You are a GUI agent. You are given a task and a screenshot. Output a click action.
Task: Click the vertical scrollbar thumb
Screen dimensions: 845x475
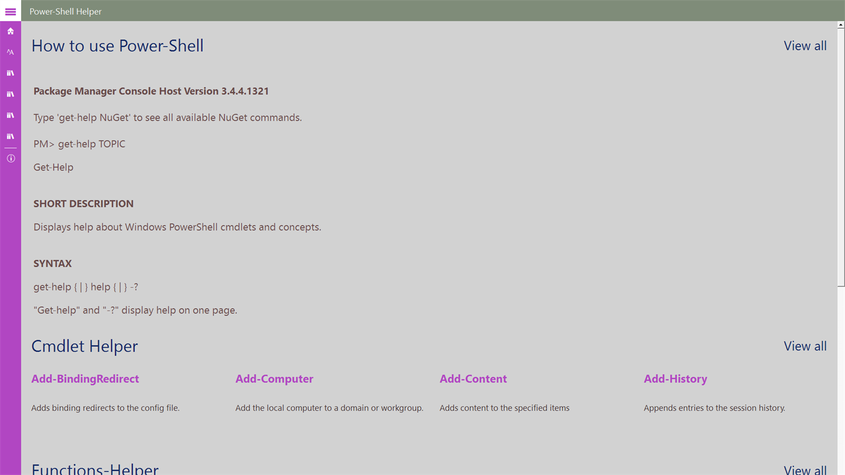pos(841,157)
